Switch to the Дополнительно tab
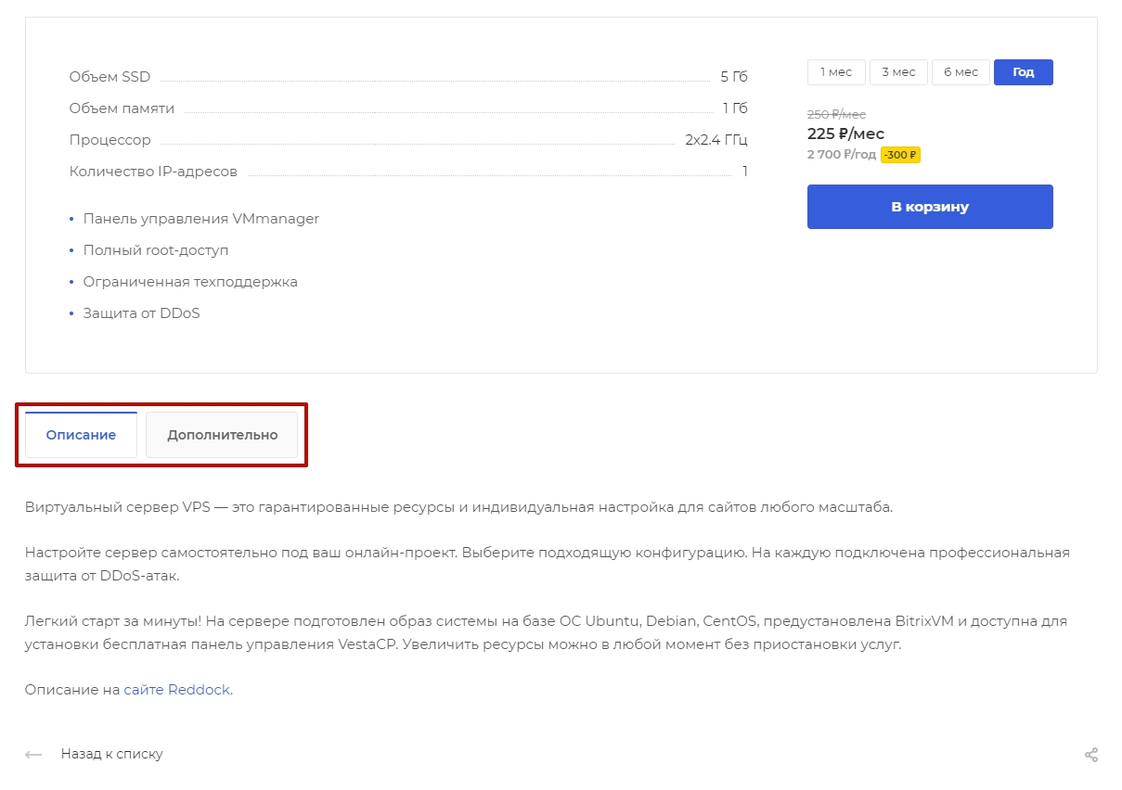Screen dimensions: 1122x790 point(222,435)
